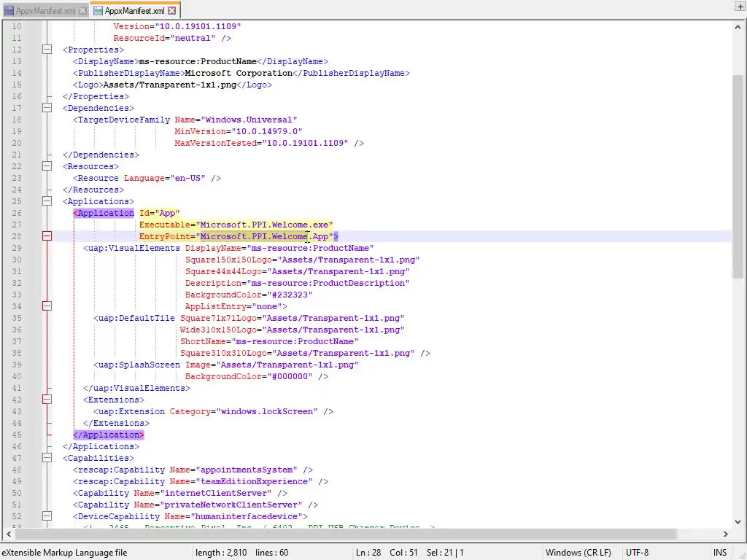Click the '#000000' BackgroundColor value

click(290, 376)
